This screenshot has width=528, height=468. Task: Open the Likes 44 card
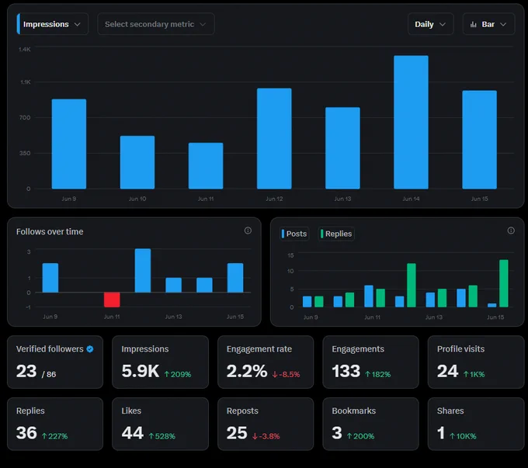tap(160, 424)
